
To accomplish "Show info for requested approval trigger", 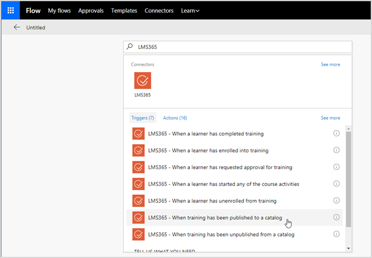I will point(336,167).
